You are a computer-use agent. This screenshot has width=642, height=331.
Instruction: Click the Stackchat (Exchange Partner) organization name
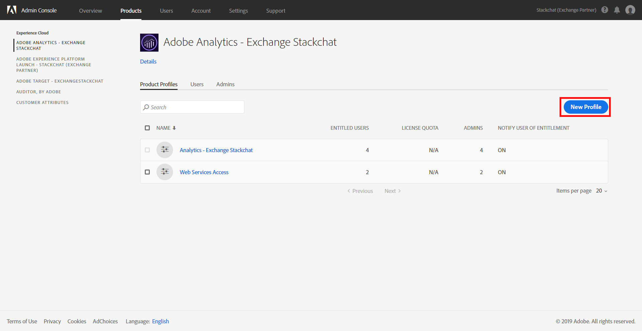click(566, 10)
